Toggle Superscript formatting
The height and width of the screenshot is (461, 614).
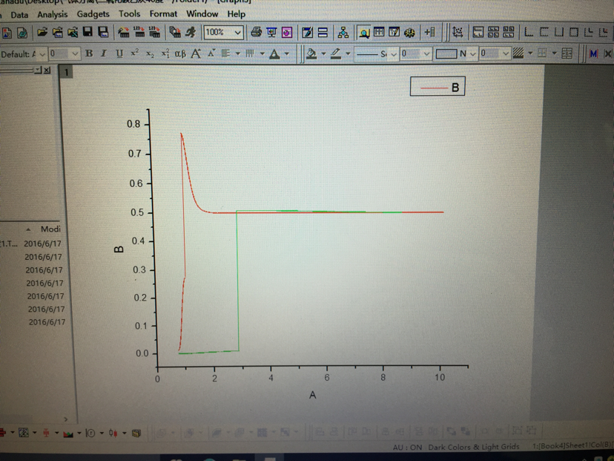coord(135,53)
